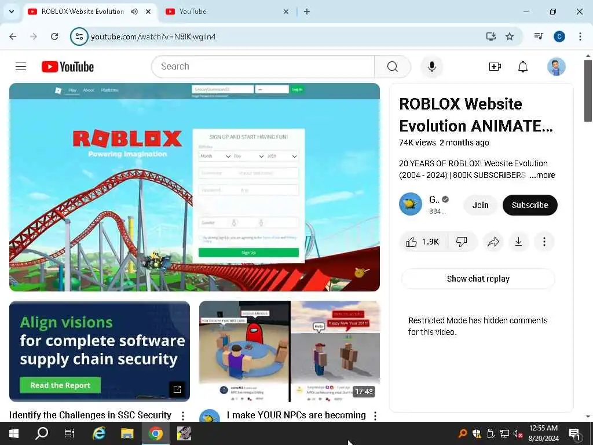The image size is (593, 445).
Task: Expand the description with ...more
Action: tap(542, 175)
